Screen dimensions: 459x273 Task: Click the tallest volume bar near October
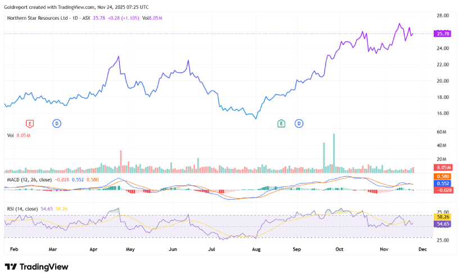coord(334,152)
